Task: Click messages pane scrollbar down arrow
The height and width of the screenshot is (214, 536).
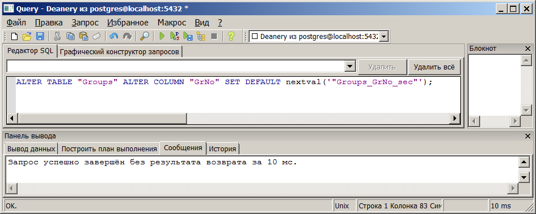Action: (x=524, y=177)
